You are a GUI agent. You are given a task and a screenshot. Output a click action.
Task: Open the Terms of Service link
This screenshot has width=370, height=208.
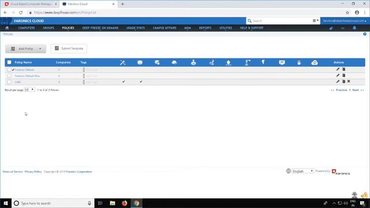[x=13, y=172]
